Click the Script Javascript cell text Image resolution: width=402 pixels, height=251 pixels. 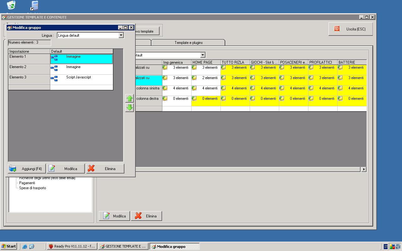[79, 77]
